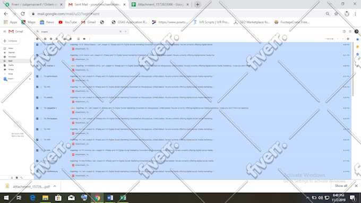This screenshot has width=361, height=203.
Task: Delete selected conversations with trash icon
Action: click(x=57, y=39)
